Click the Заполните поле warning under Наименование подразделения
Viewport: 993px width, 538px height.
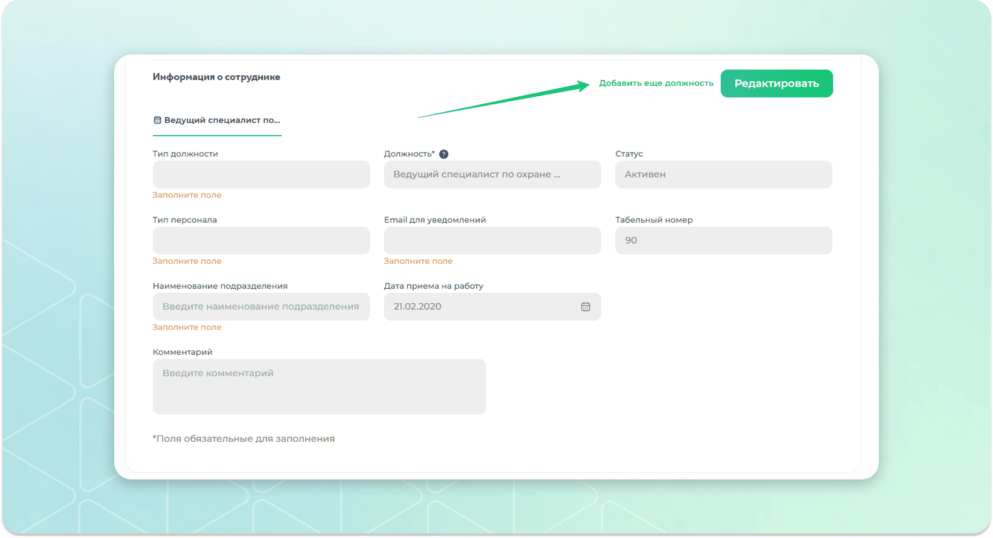(x=187, y=328)
